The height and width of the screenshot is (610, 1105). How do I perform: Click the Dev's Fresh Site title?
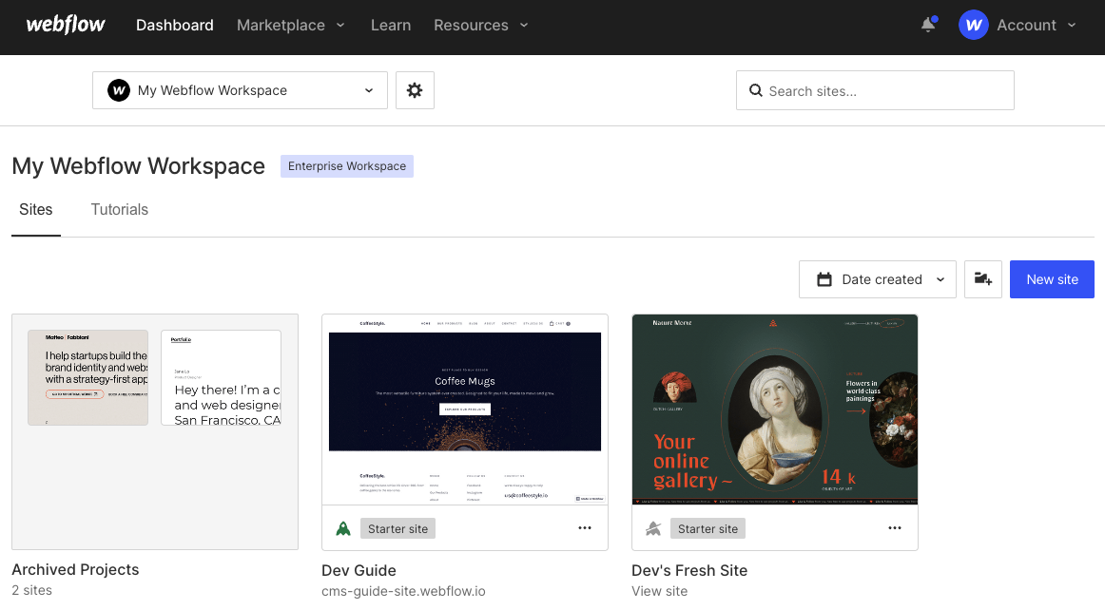click(689, 570)
